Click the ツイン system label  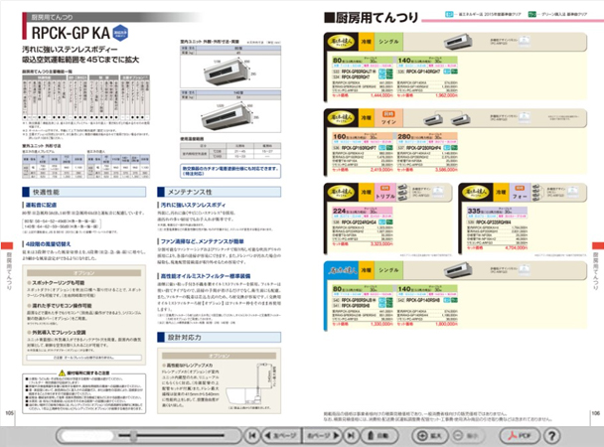click(388, 121)
